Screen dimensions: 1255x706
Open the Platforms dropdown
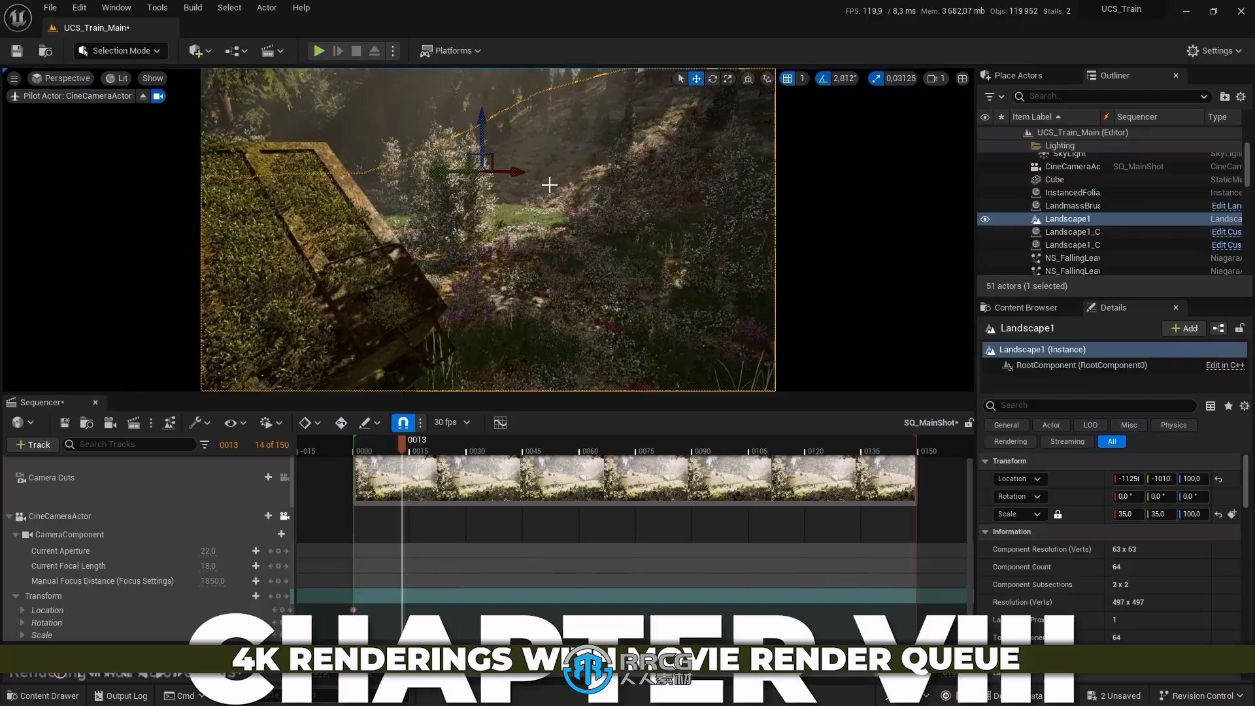(450, 51)
